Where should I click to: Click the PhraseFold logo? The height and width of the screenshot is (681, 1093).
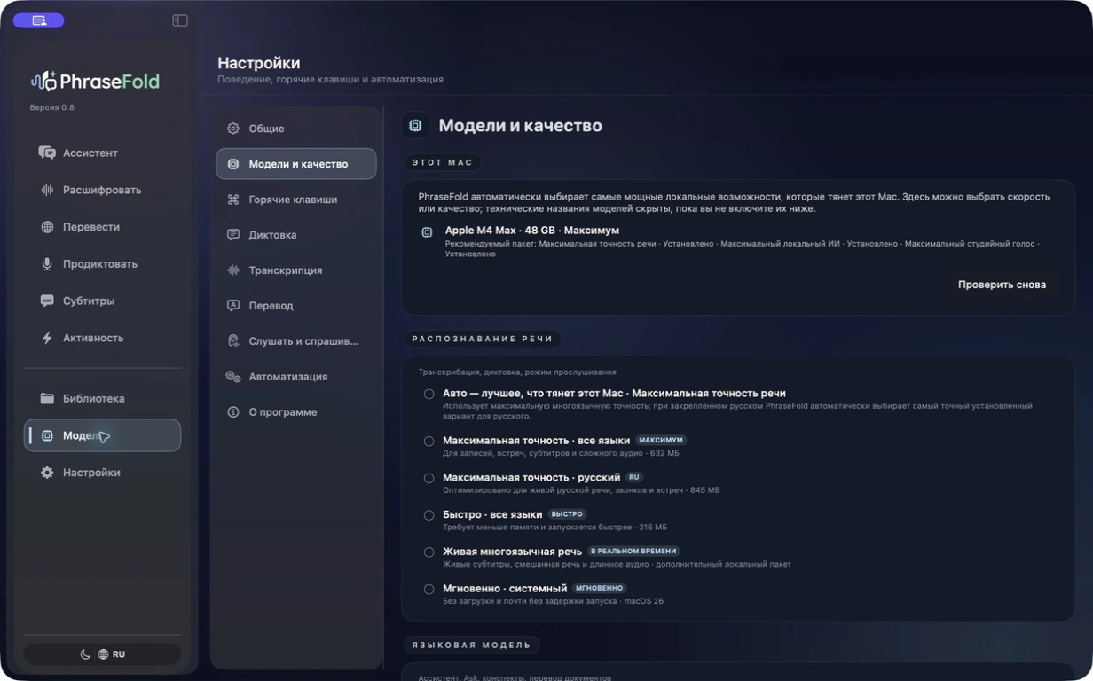[x=95, y=82]
